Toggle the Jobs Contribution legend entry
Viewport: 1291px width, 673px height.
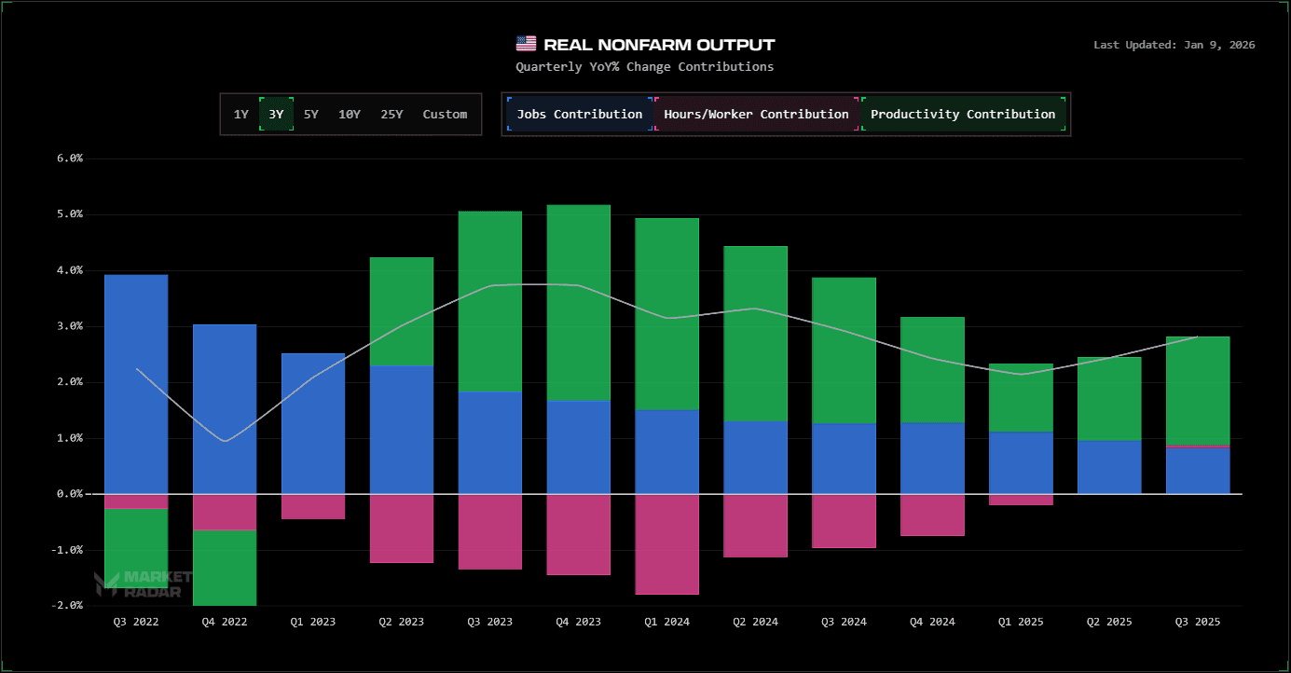(x=578, y=114)
